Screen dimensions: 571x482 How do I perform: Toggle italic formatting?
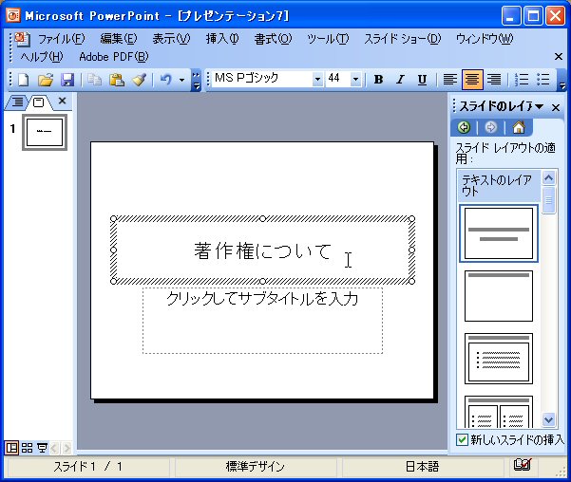tap(400, 80)
